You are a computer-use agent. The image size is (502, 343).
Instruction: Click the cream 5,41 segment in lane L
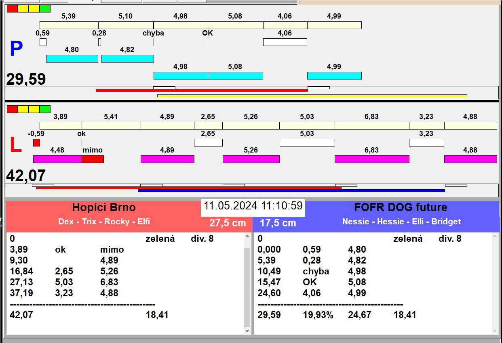tap(111, 125)
